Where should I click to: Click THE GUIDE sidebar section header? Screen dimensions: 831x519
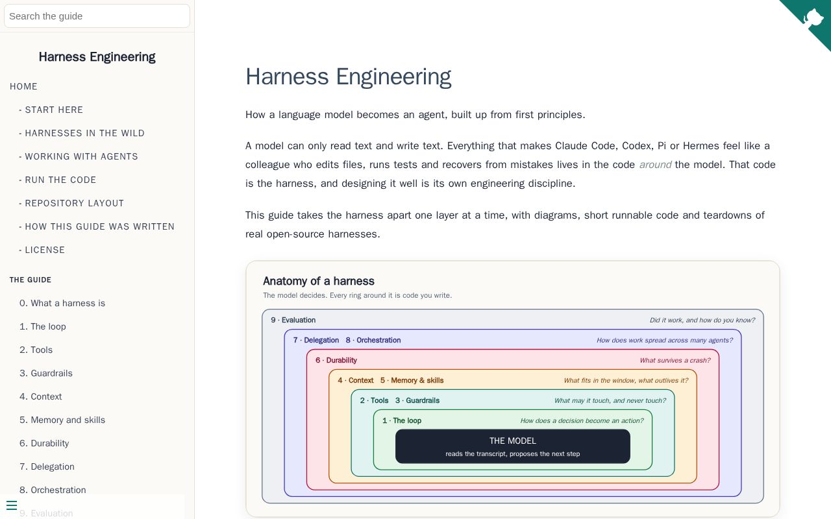pyautogui.click(x=31, y=280)
